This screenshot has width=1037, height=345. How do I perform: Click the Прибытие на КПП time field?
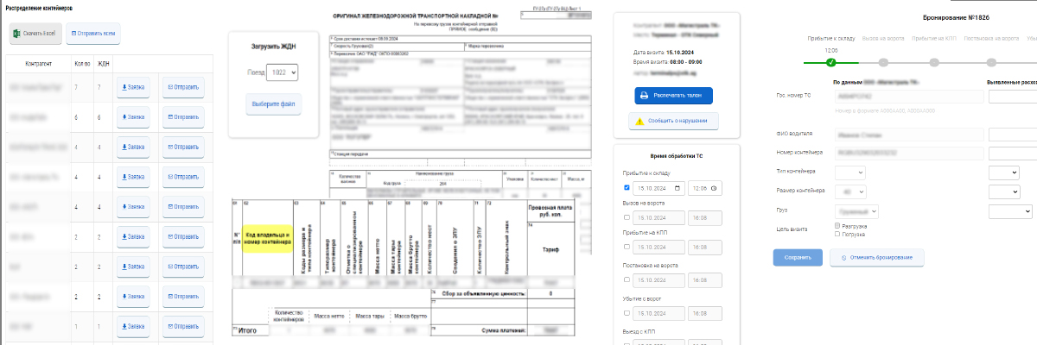705,248
